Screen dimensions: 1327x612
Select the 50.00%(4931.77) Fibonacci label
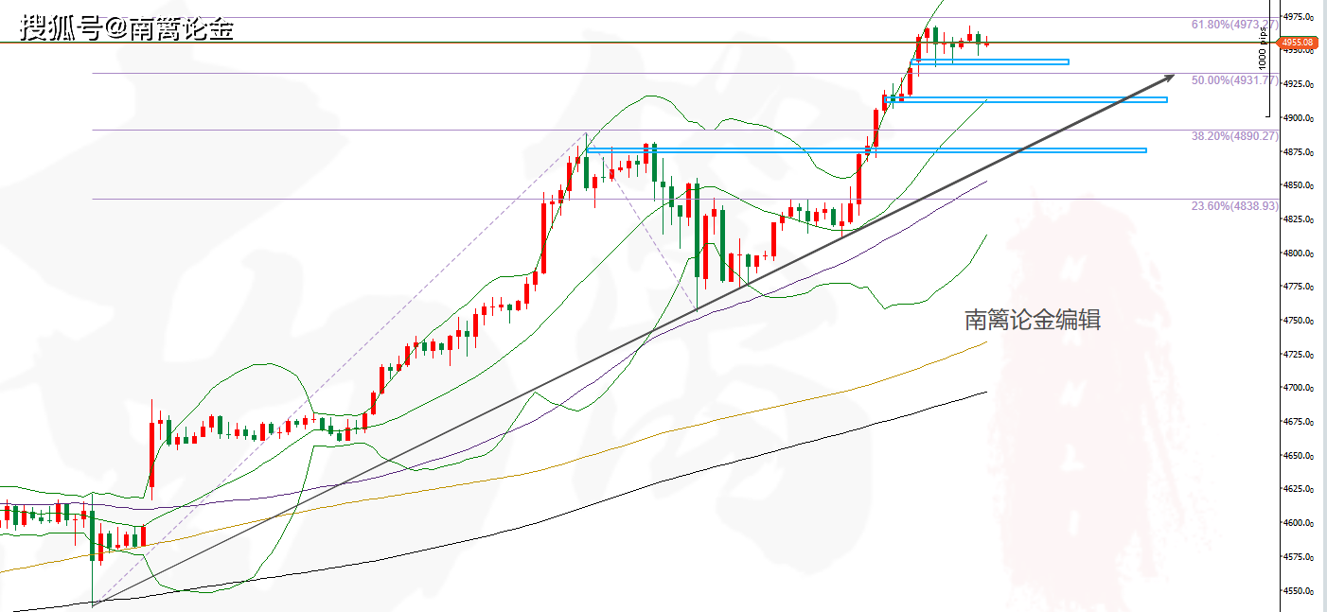tap(1235, 81)
